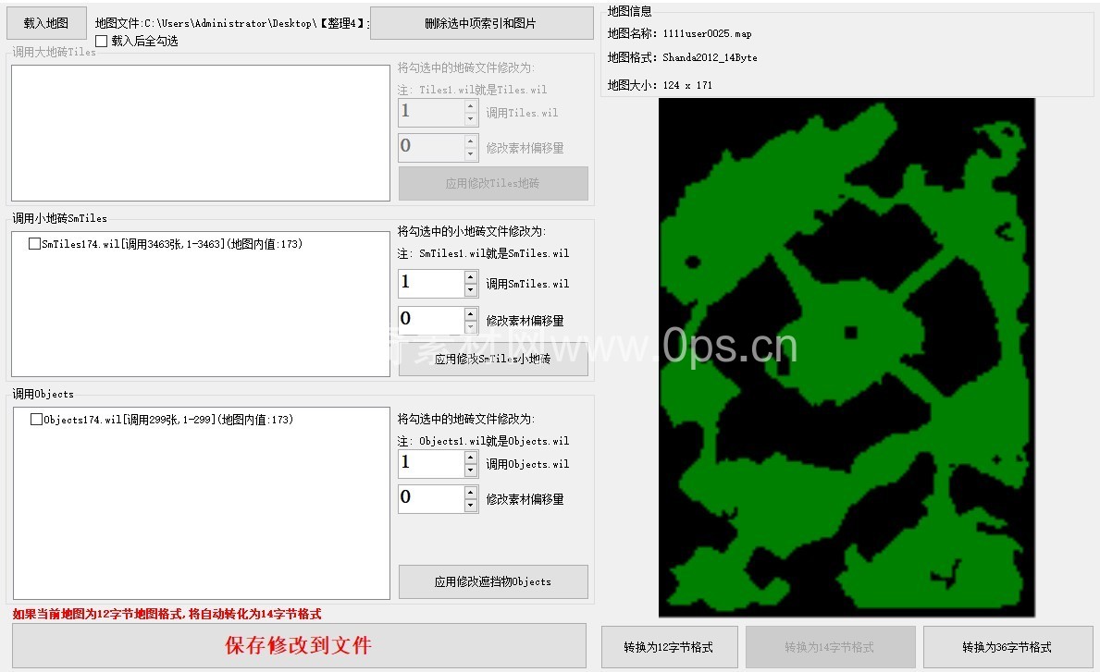Click the 载入地图 load map button
The width and height of the screenshot is (1100, 672).
click(46, 23)
